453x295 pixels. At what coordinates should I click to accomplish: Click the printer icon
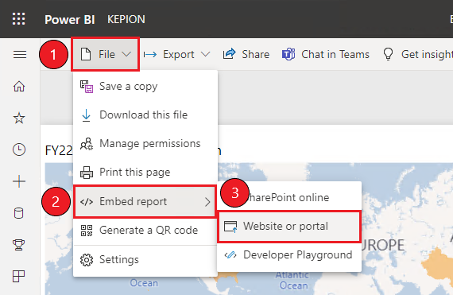click(x=87, y=173)
